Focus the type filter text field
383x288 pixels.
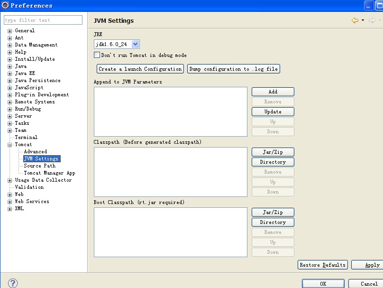tap(43, 20)
